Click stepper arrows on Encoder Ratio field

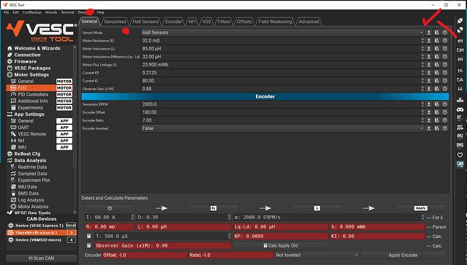(422, 121)
